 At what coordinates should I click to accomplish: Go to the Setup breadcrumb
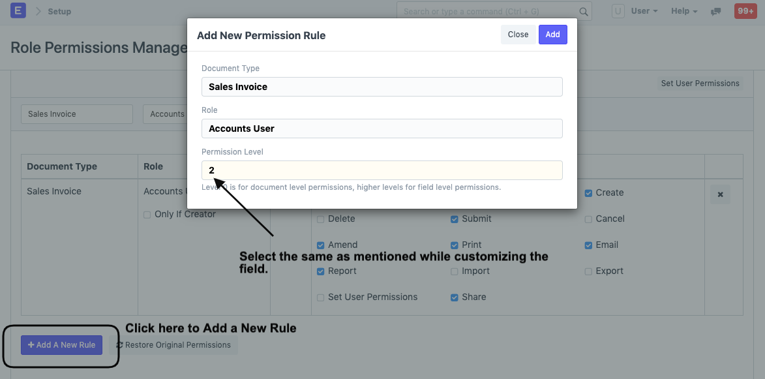(x=59, y=11)
